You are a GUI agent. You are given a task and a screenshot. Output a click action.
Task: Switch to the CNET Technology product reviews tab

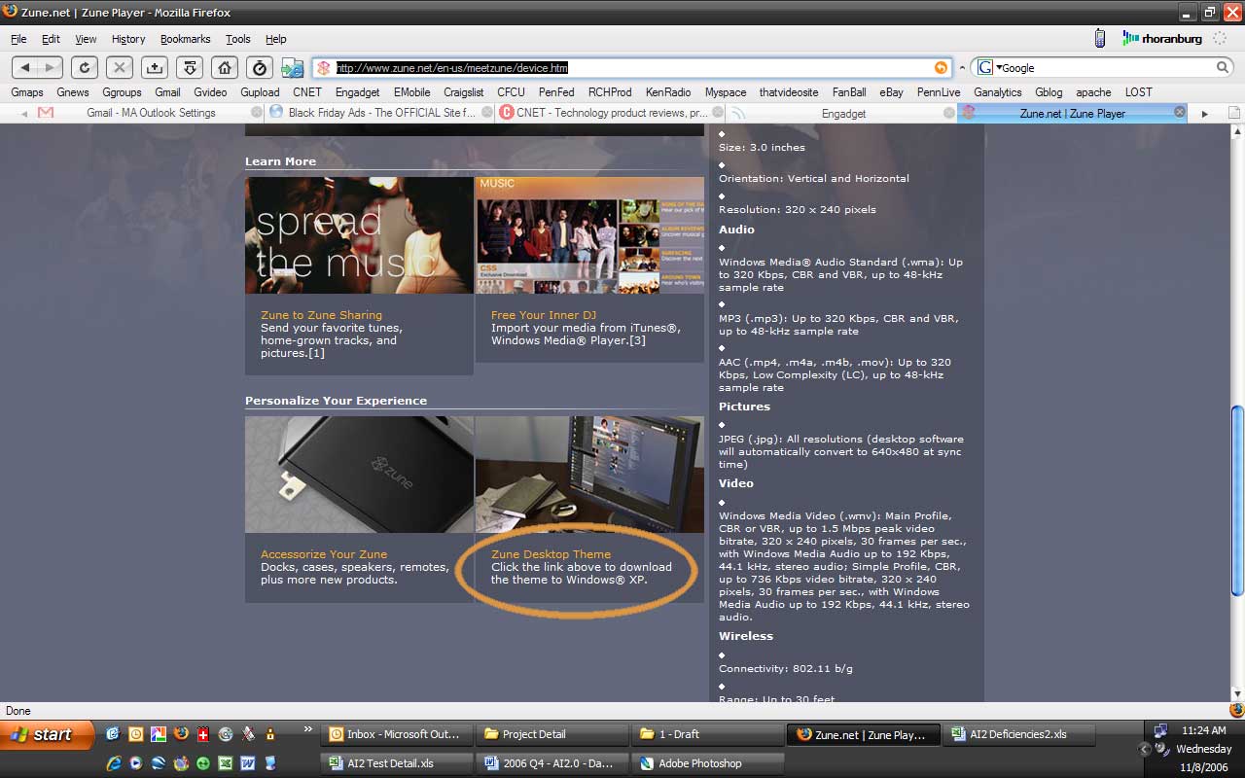click(610, 113)
